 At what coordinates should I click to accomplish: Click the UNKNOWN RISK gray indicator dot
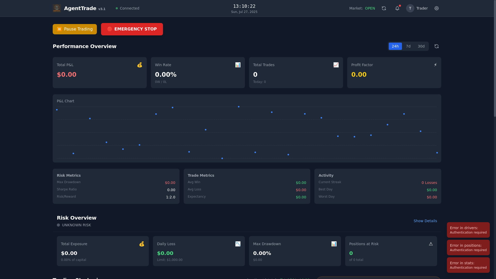pyautogui.click(x=58, y=225)
